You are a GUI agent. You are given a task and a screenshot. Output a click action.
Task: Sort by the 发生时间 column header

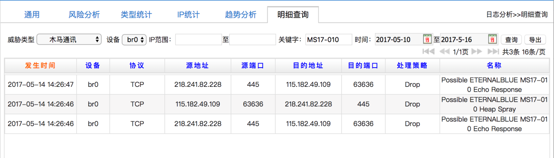40,66
